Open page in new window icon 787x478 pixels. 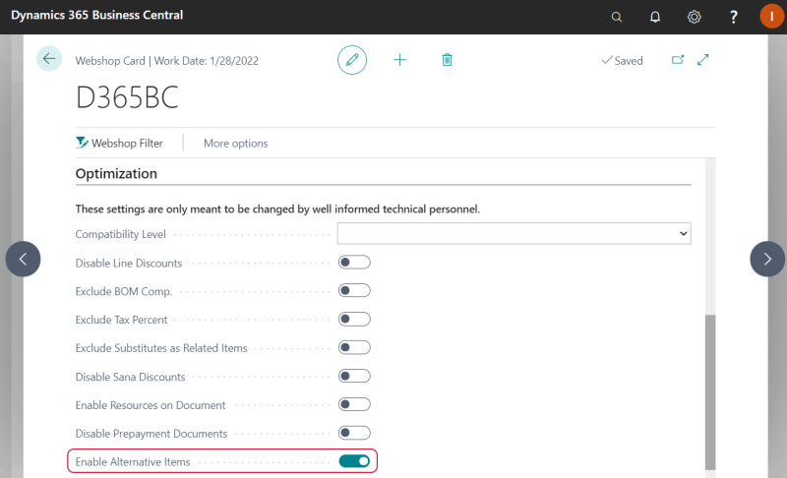678,60
